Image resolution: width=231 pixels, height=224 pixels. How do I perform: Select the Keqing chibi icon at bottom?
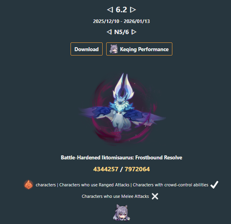[x=121, y=213]
